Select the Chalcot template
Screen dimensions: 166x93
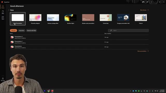pos(141,19)
